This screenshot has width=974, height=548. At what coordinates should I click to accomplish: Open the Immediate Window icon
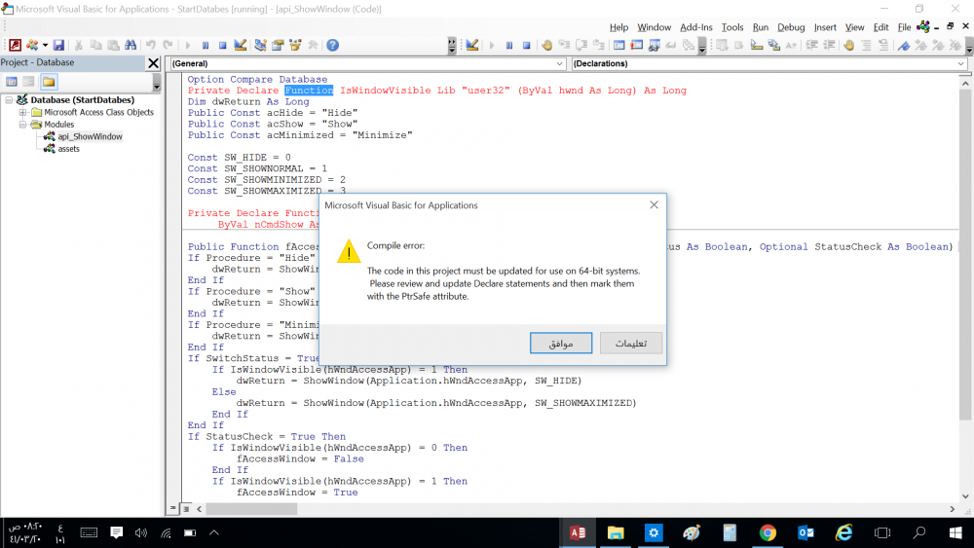(x=637, y=46)
